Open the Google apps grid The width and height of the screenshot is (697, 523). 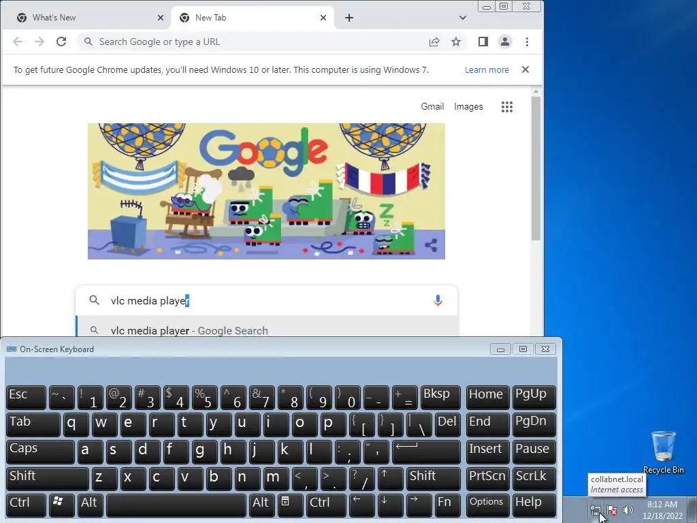(507, 107)
